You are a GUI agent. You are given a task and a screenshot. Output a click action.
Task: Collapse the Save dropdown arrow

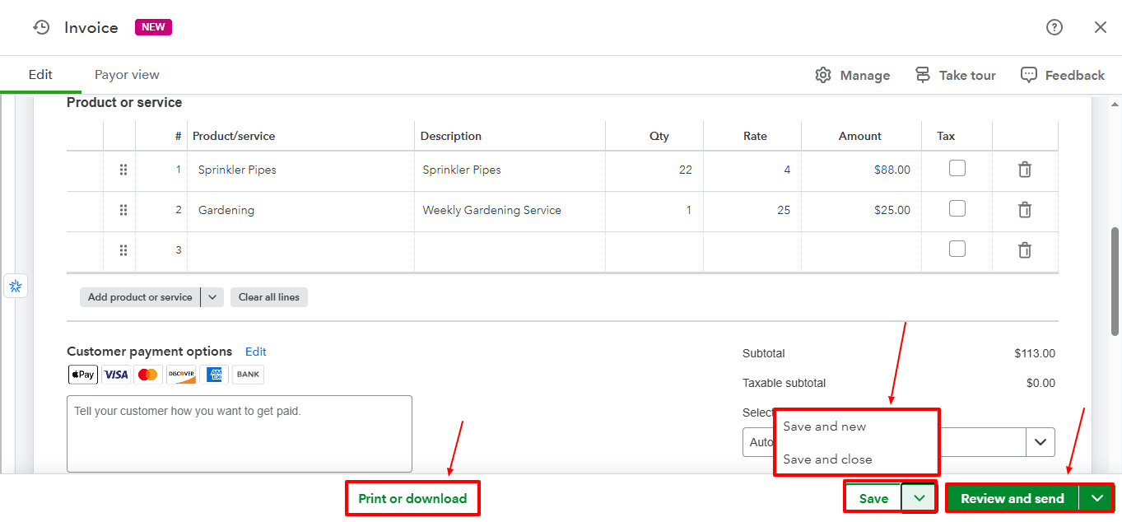[x=919, y=498]
